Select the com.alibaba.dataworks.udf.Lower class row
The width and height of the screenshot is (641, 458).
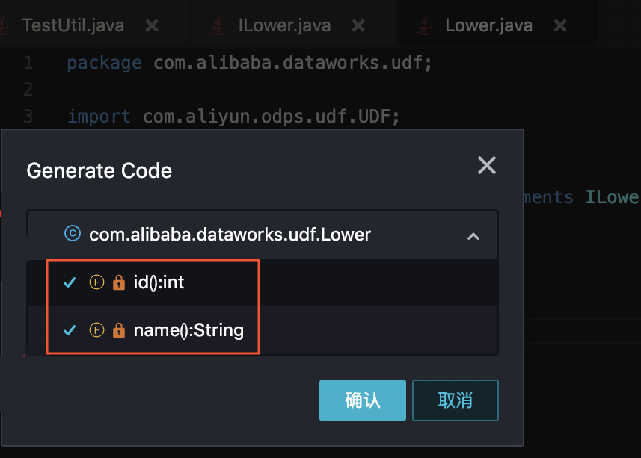coord(262,235)
